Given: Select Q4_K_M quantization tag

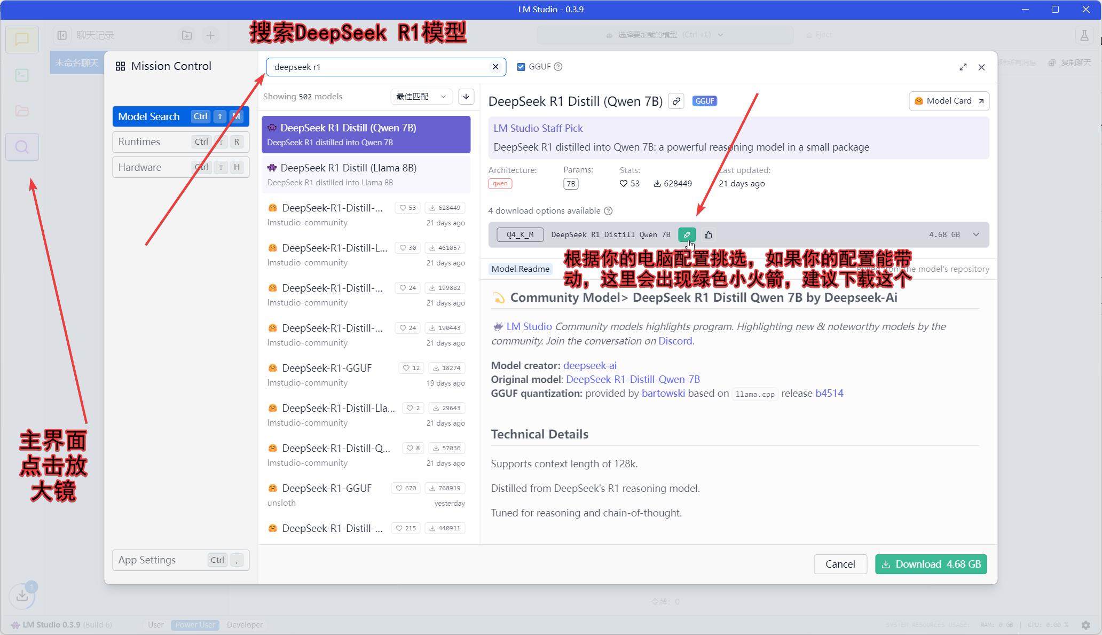Looking at the screenshot, I should pyautogui.click(x=520, y=235).
